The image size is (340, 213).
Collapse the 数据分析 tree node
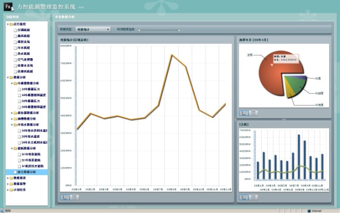click(7, 77)
